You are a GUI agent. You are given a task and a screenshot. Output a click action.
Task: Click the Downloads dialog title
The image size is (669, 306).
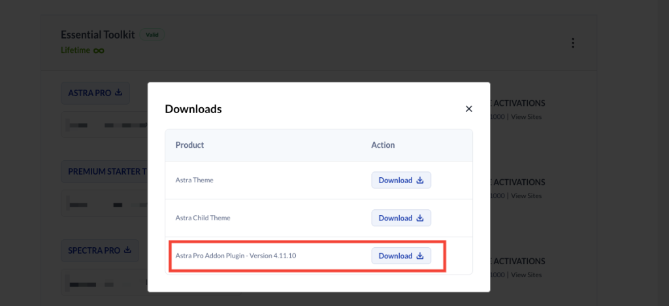click(193, 109)
